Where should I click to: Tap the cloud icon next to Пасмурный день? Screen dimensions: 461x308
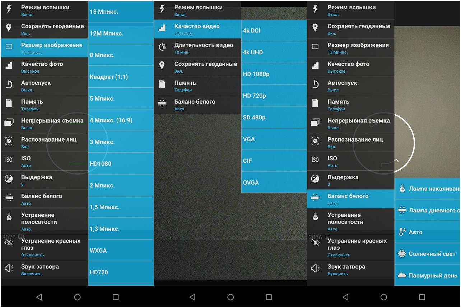click(401, 275)
